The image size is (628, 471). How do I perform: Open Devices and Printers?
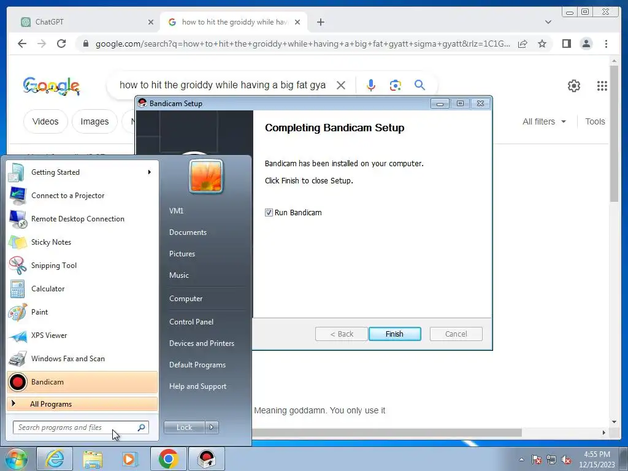[201, 343]
